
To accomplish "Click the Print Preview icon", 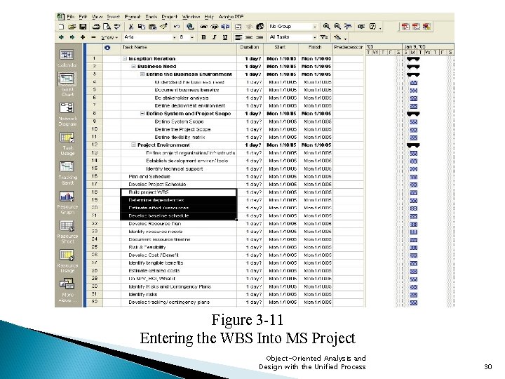I will coord(107,27).
